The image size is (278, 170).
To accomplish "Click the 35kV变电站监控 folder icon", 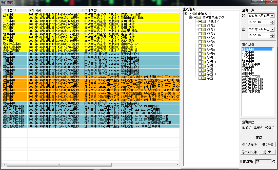I will (x=199, y=17).
